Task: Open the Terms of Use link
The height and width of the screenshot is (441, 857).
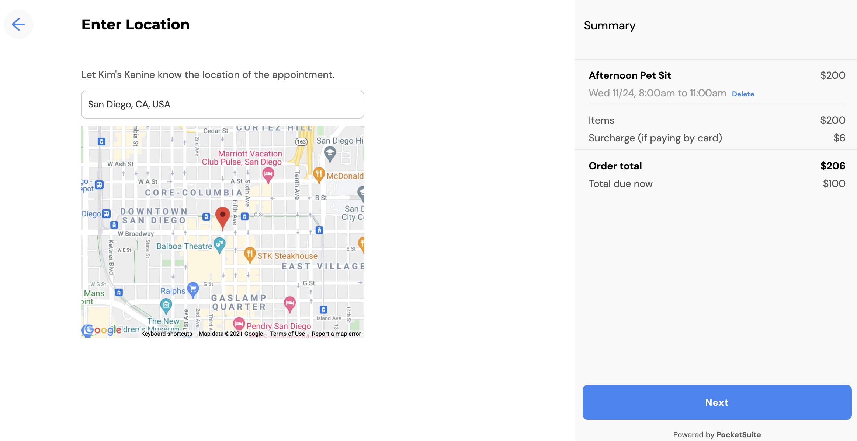Action: tap(287, 334)
